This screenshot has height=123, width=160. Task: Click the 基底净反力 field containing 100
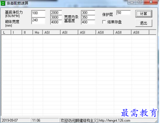pos(38,13)
